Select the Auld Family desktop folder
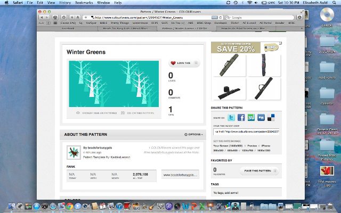The image size is (341, 213). tap(327, 70)
